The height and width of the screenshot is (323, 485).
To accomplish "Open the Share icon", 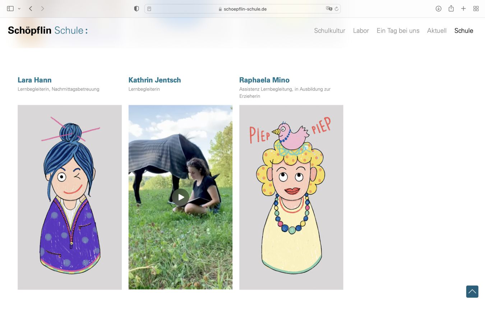I will pos(451,9).
